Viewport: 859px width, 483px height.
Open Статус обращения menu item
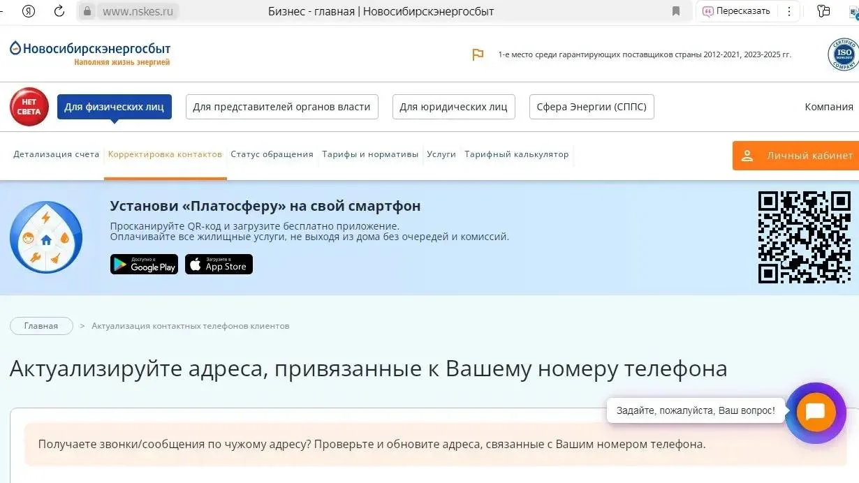coord(272,154)
